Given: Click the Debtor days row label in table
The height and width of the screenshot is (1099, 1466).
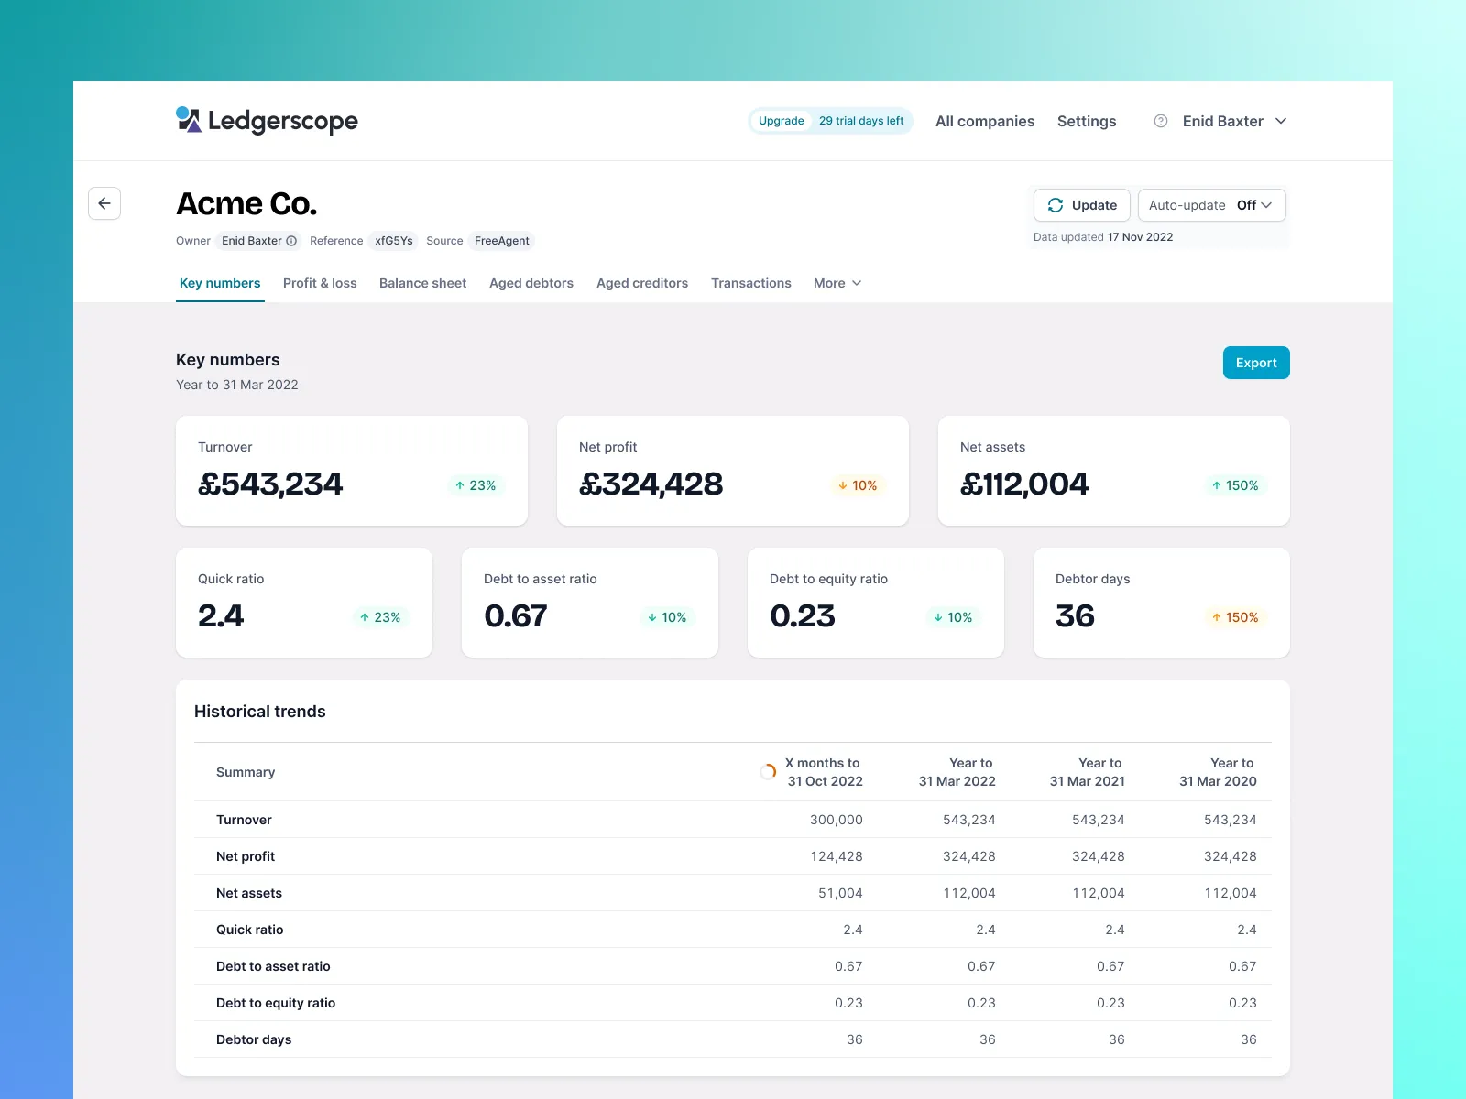Looking at the screenshot, I should 254,1039.
